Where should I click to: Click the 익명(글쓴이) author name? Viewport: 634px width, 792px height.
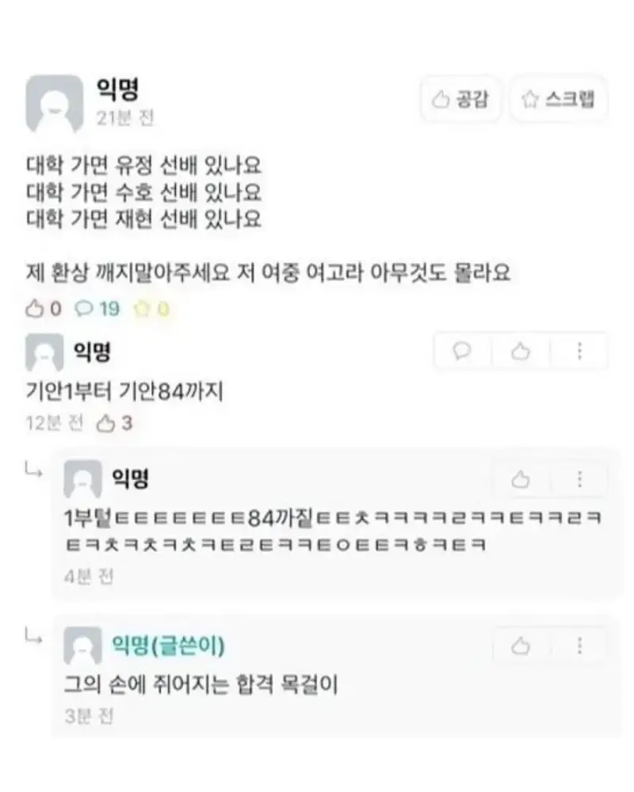click(x=168, y=645)
